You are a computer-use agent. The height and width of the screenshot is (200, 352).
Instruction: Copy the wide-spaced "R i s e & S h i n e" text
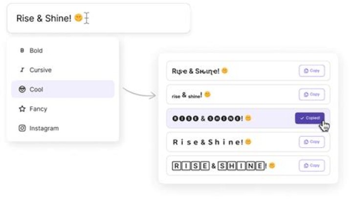tap(311, 142)
